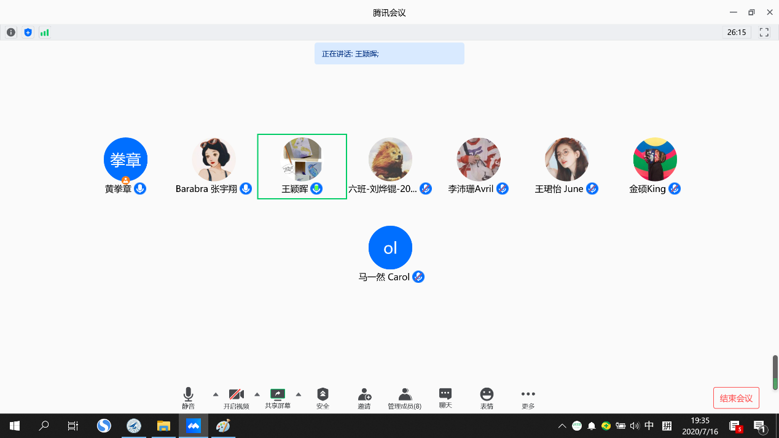Image resolution: width=779 pixels, height=438 pixels.
Task: Expand the audio options arrow beside 静音
Action: 216,394
